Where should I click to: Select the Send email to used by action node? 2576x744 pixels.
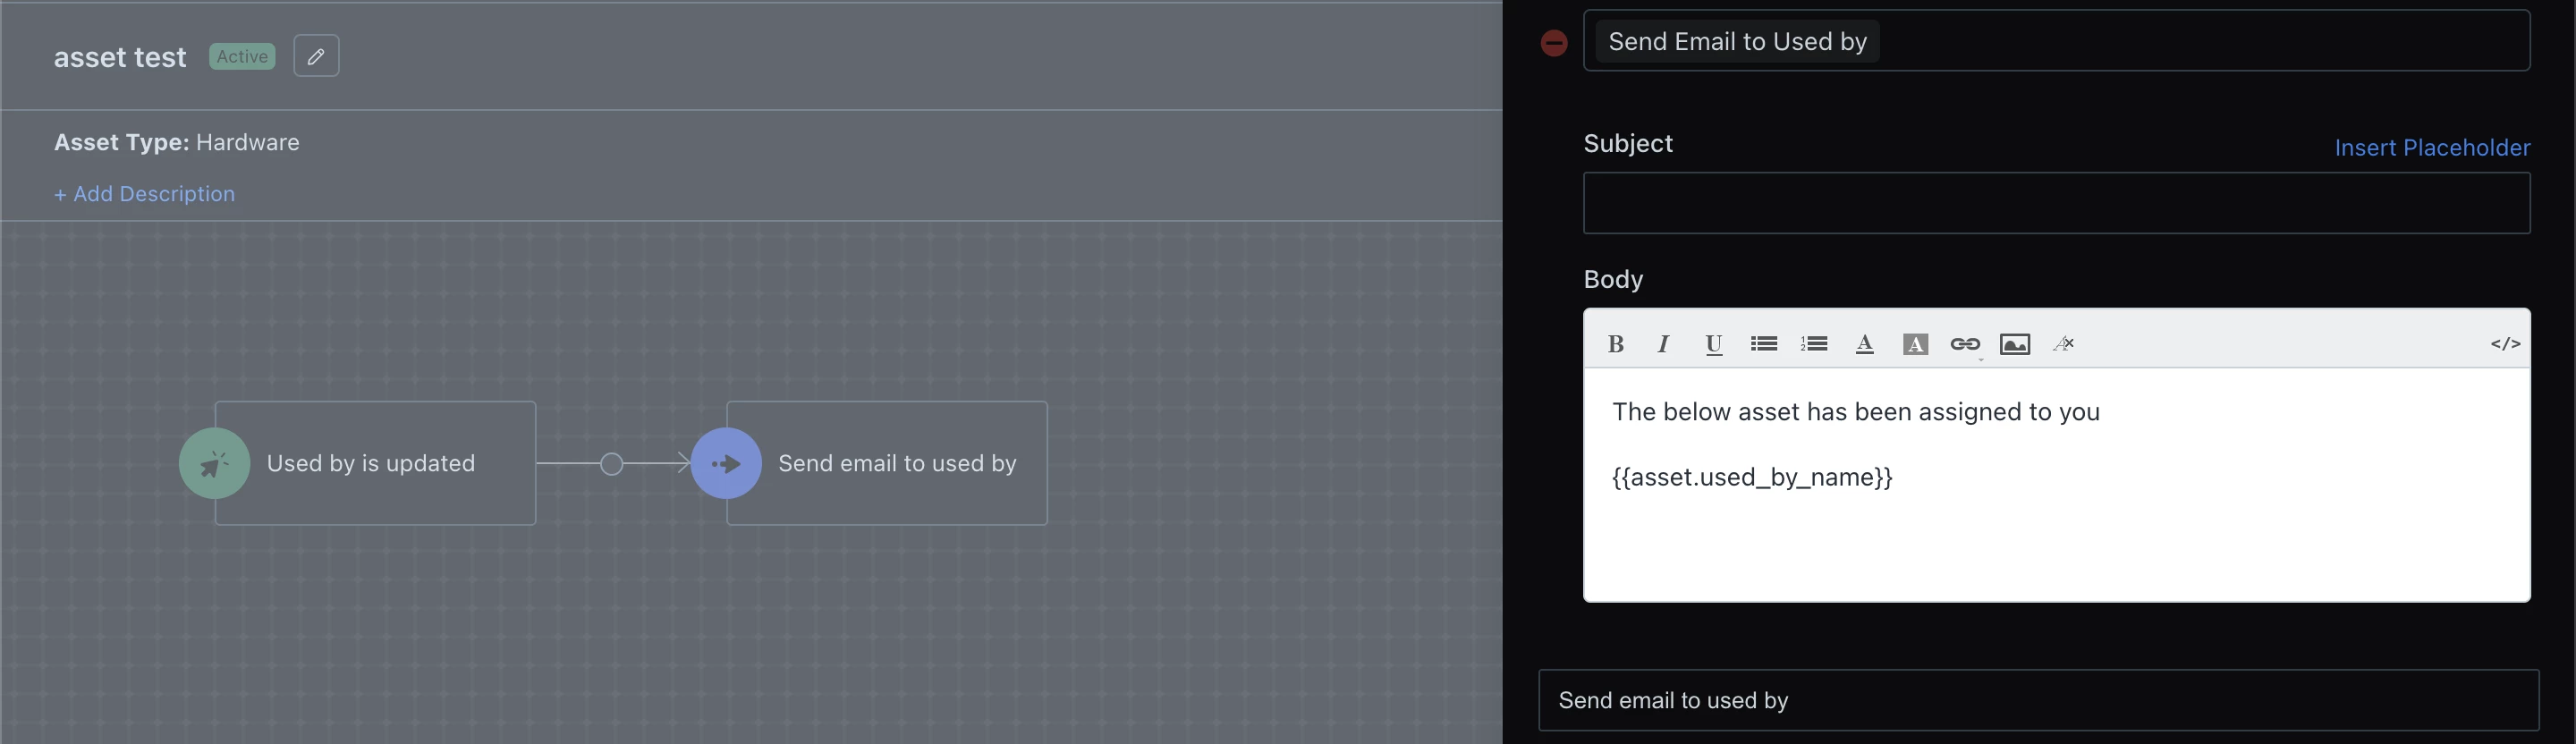click(x=887, y=463)
